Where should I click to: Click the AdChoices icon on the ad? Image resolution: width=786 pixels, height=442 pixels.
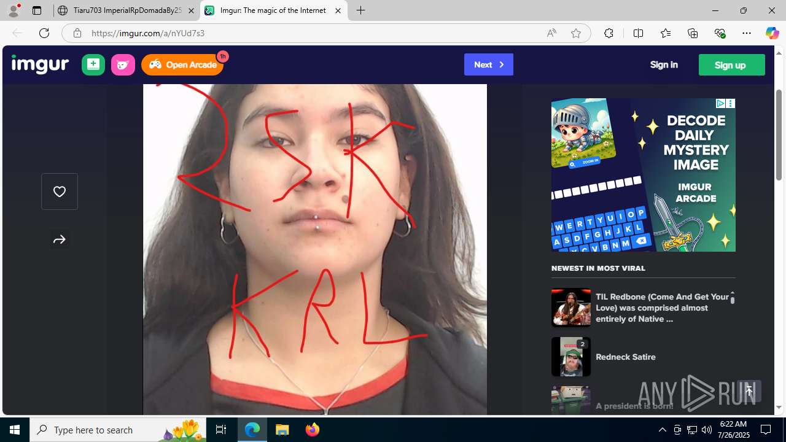point(721,103)
